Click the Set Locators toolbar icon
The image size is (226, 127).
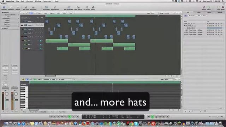click(x=46, y=8)
